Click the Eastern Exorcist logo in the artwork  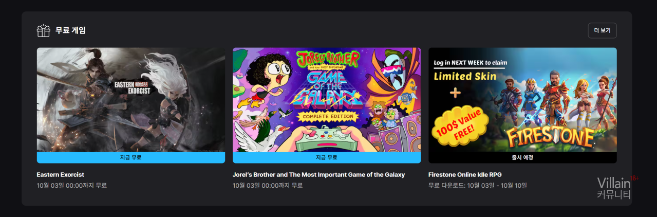[x=131, y=87]
